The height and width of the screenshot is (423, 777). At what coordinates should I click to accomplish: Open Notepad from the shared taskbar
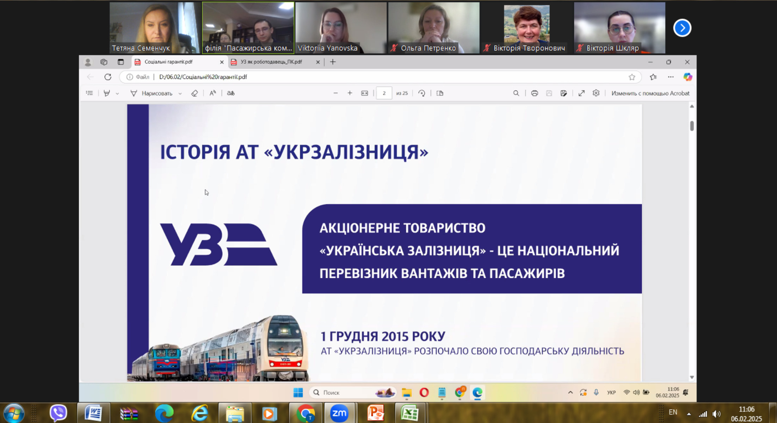(x=442, y=392)
